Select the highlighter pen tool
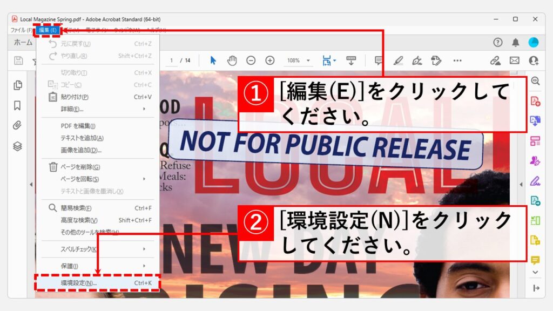This screenshot has width=553, height=311. [398, 60]
